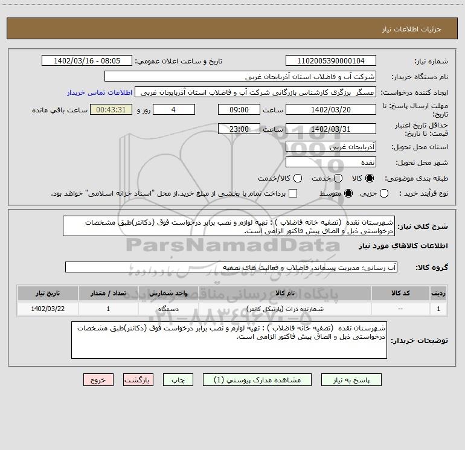Click the ردیف column header

[x=438, y=293]
